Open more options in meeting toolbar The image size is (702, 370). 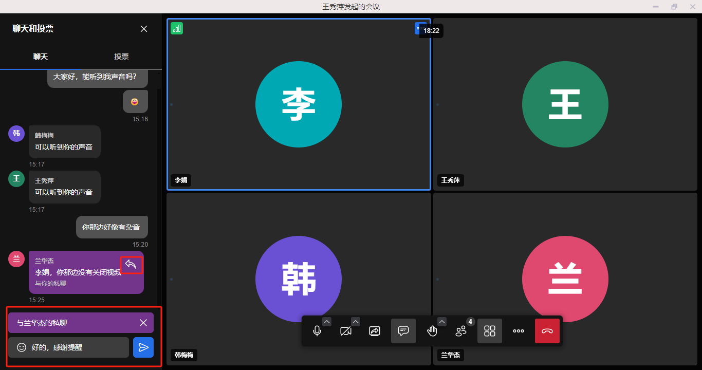519,331
